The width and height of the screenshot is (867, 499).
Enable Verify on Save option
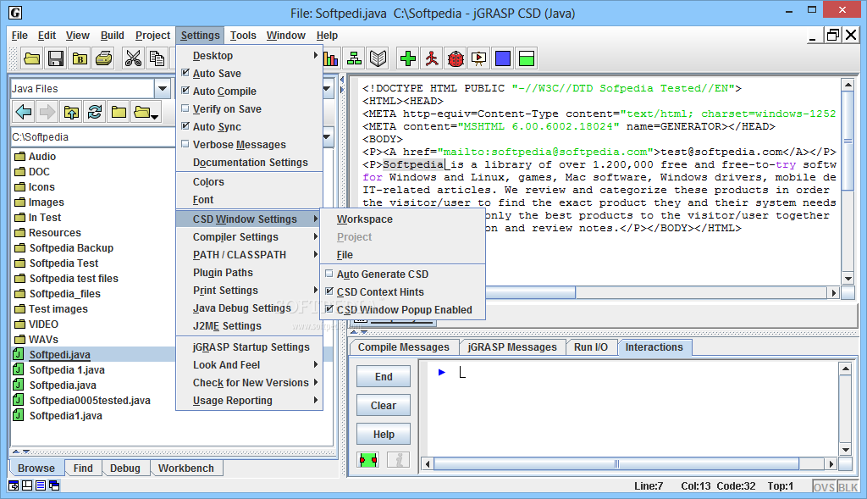tap(185, 108)
